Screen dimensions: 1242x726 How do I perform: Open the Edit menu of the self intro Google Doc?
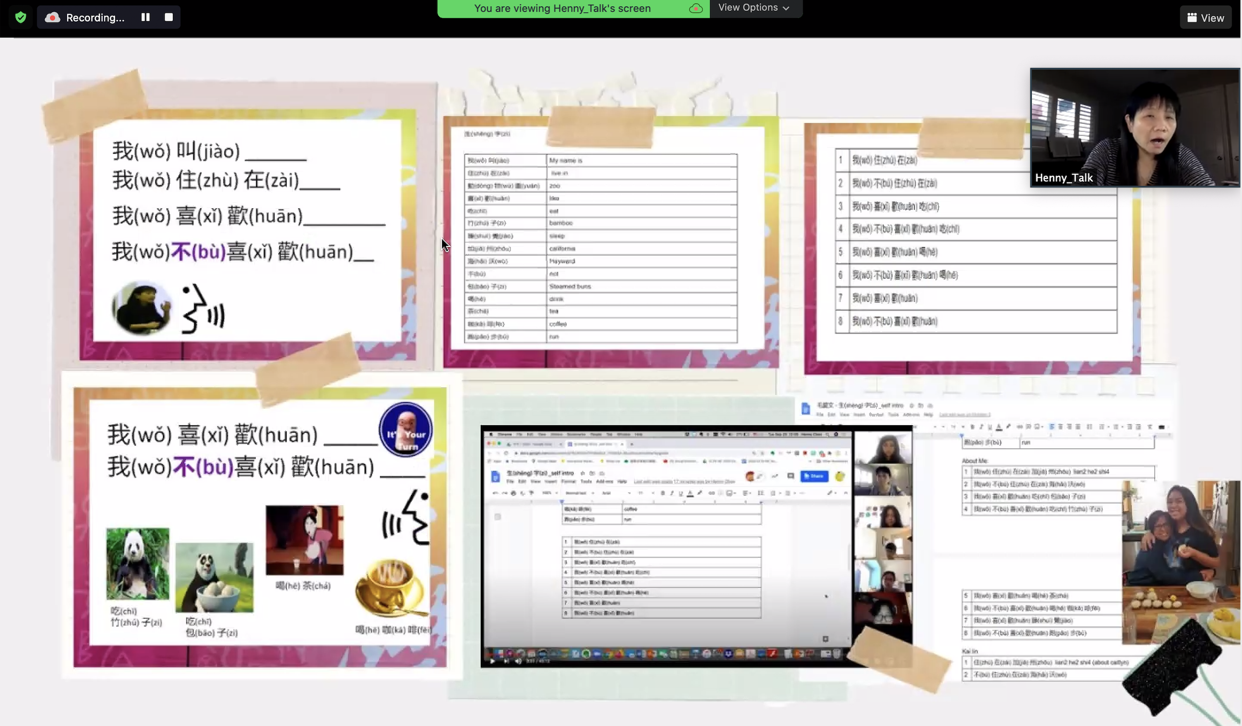(x=831, y=414)
